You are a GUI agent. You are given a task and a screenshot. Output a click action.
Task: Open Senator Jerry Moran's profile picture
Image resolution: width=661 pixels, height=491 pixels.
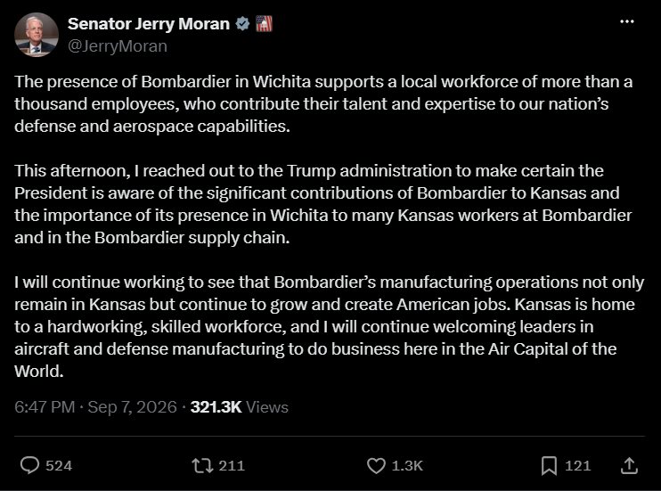(x=37, y=35)
